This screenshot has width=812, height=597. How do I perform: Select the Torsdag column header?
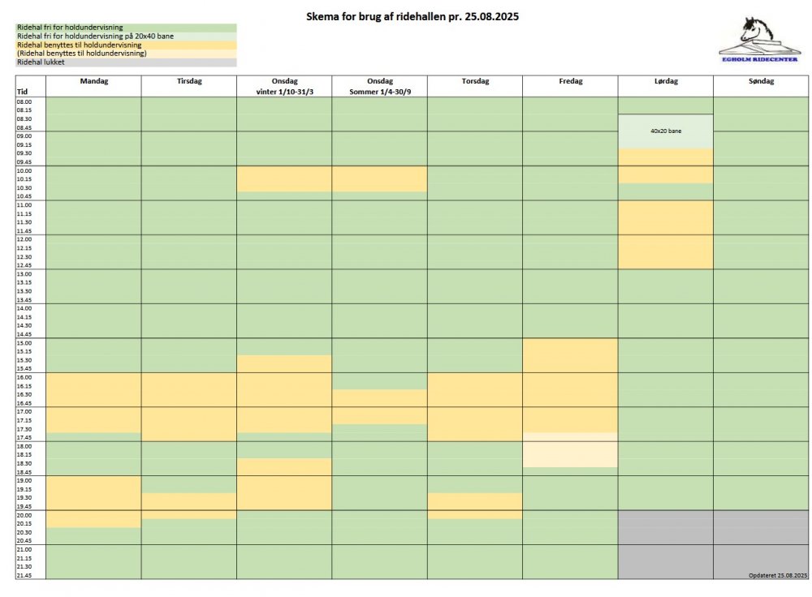point(475,82)
